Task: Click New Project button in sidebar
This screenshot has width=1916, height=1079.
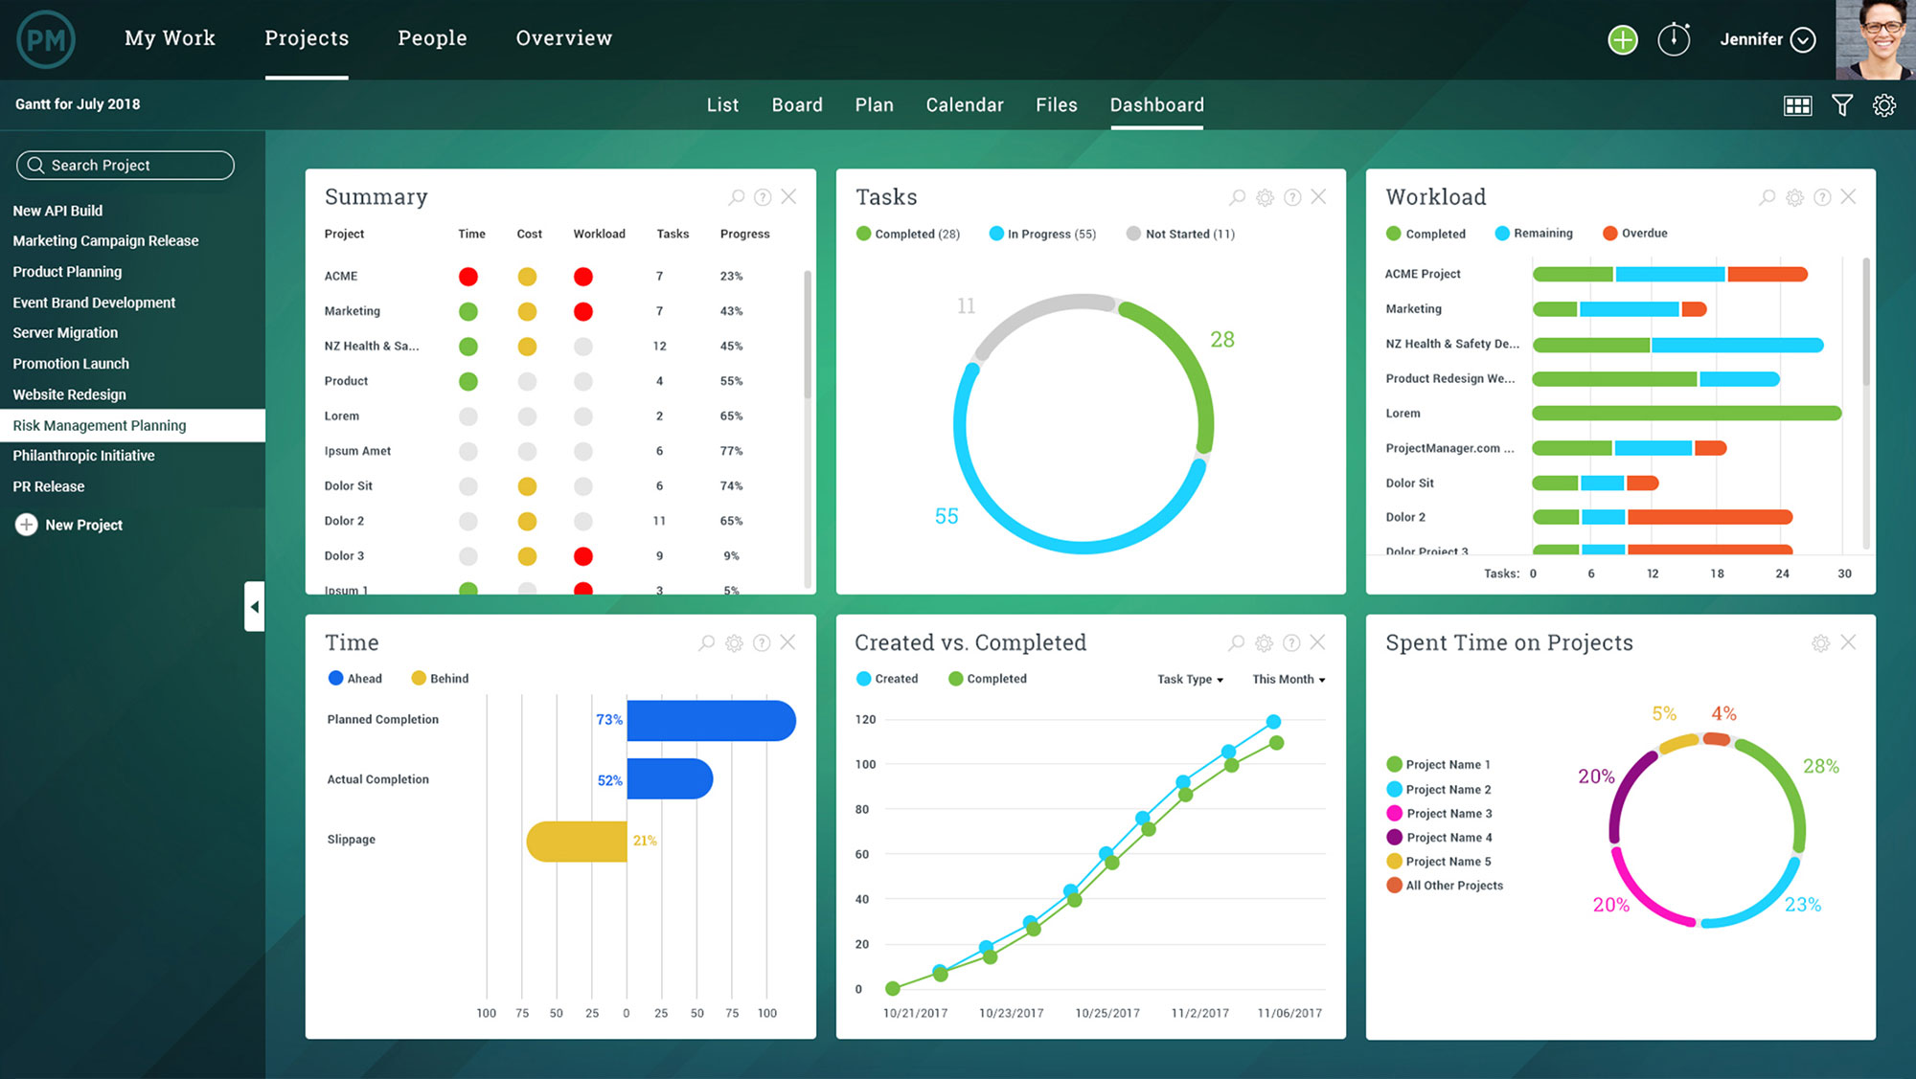Action: [73, 523]
